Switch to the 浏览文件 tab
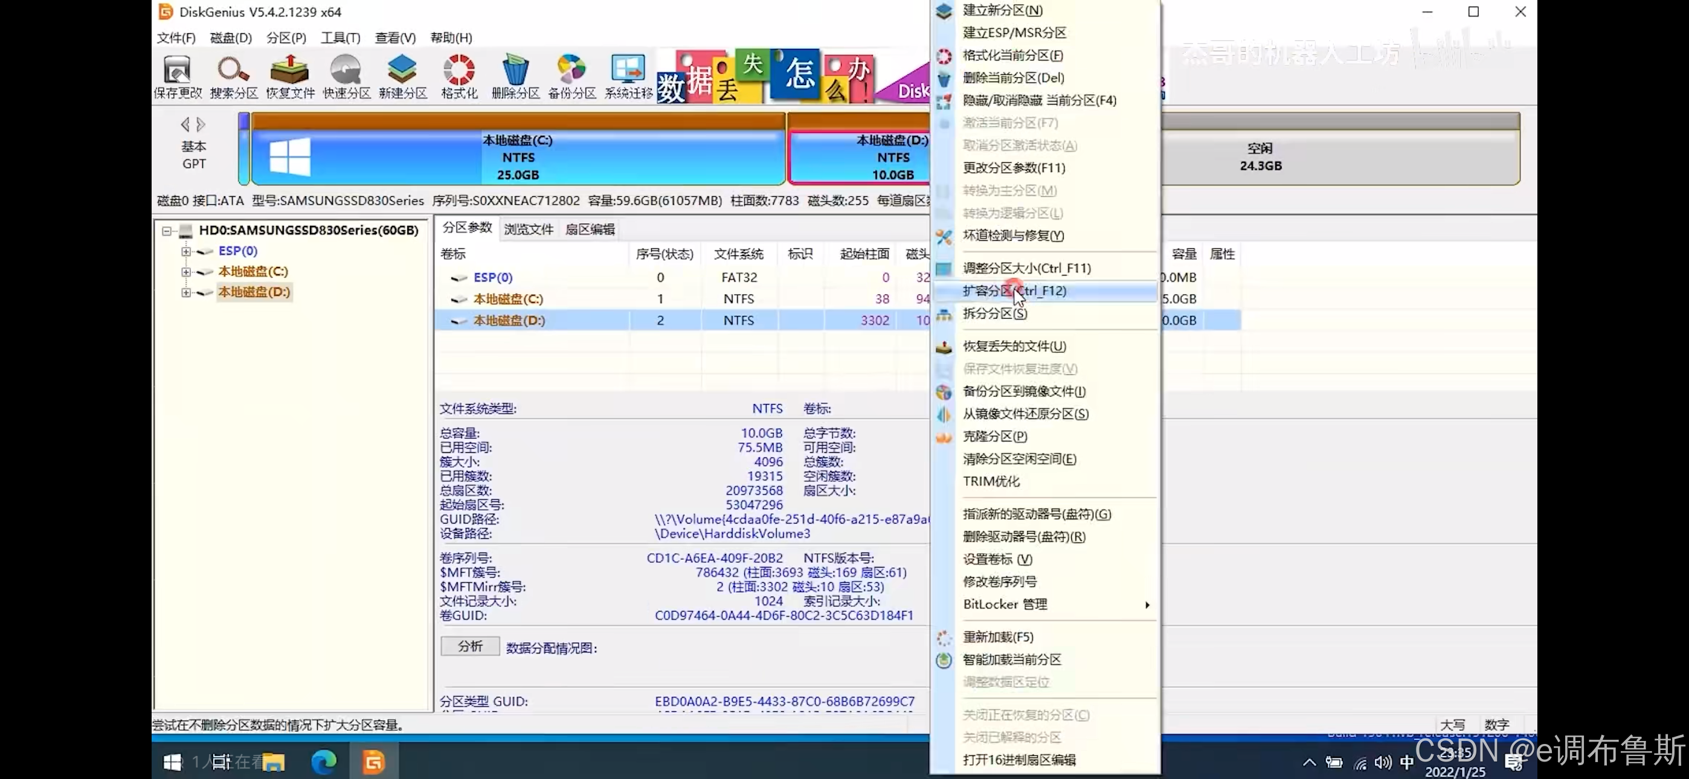This screenshot has height=779, width=1689. (x=529, y=229)
